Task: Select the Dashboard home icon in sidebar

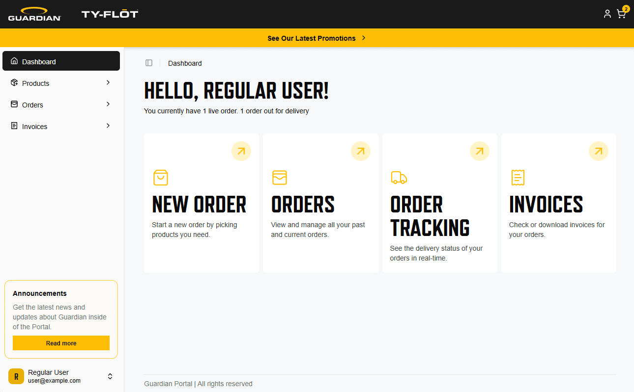Action: pos(14,61)
